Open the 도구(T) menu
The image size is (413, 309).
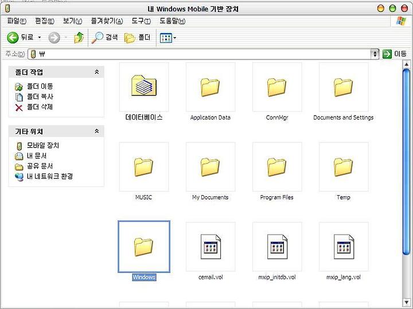coord(141,21)
